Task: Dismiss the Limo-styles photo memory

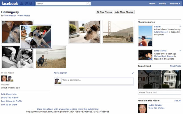Action: pyautogui.click(x=180, y=50)
